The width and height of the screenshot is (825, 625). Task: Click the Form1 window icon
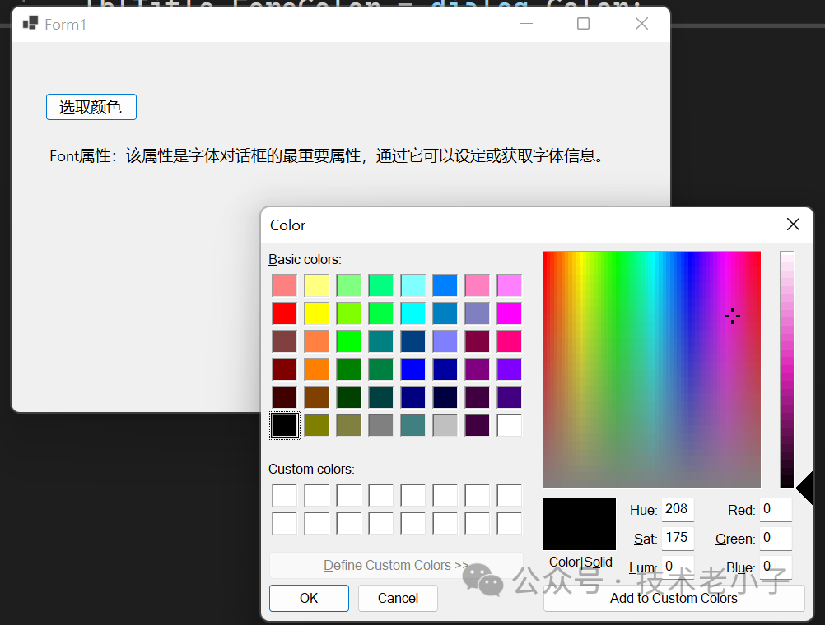coord(30,24)
